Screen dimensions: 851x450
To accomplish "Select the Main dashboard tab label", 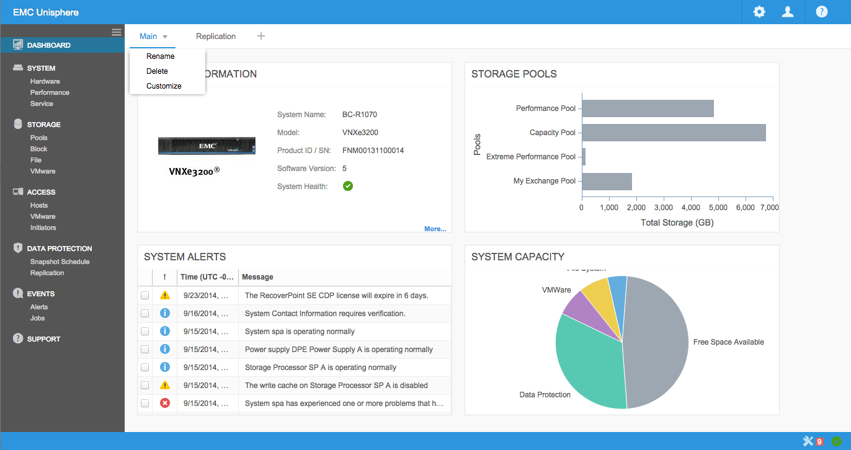I will 148,36.
